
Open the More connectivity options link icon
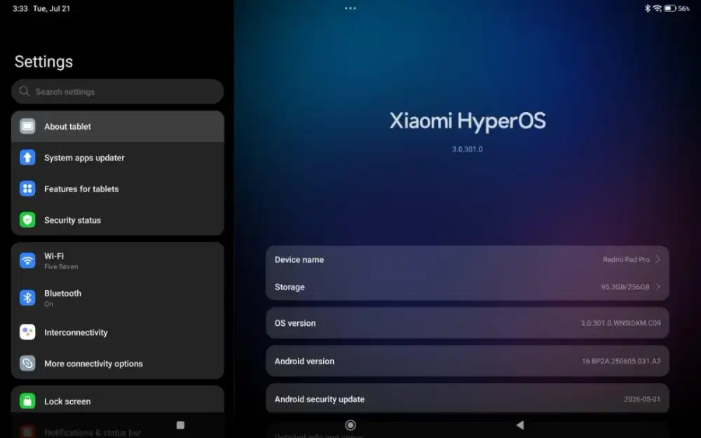point(27,363)
